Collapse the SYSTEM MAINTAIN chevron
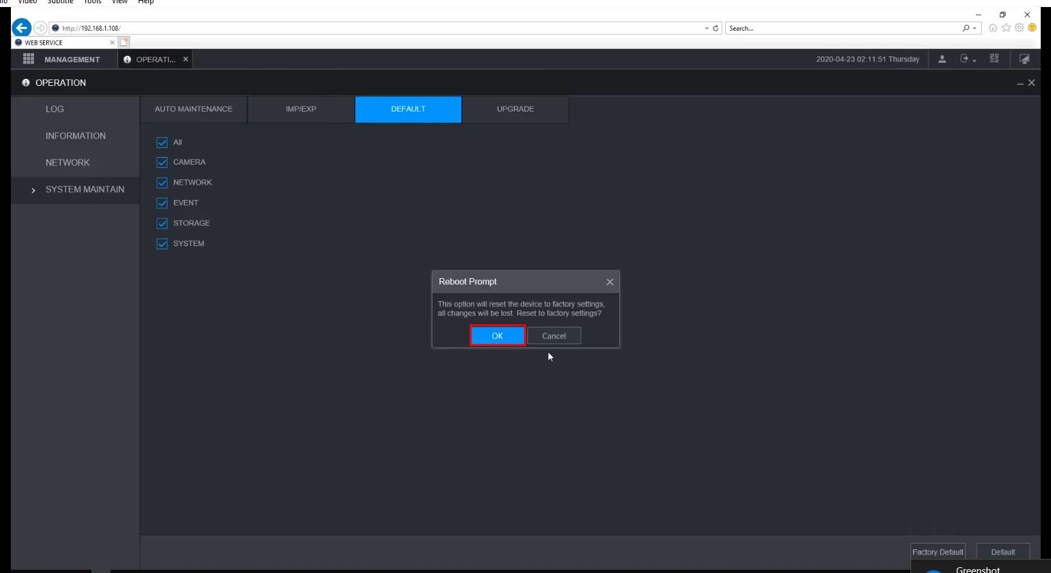The height and width of the screenshot is (573, 1051). [x=33, y=190]
